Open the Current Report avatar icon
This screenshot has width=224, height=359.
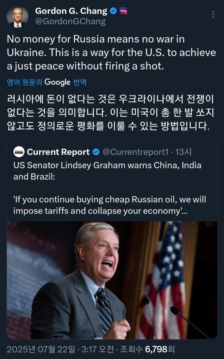coord(19,152)
